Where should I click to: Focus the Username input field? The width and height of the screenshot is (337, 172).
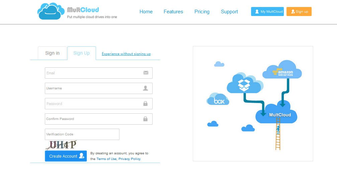pyautogui.click(x=99, y=88)
